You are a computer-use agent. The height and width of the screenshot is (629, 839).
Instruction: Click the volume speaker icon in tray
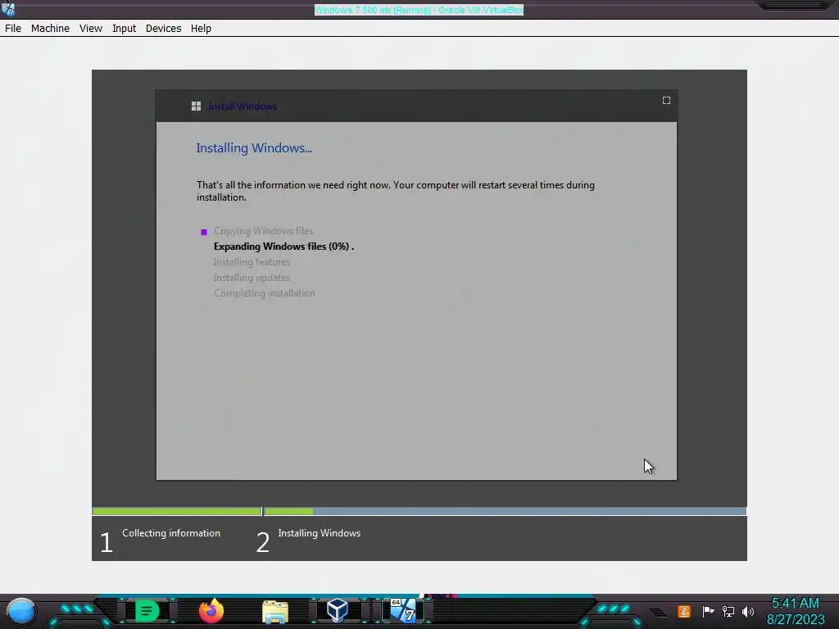click(x=748, y=611)
